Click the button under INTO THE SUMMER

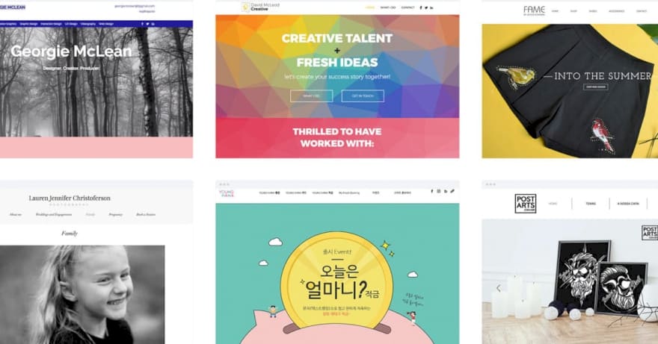[595, 87]
